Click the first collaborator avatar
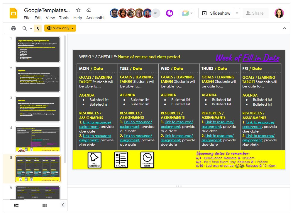This screenshot has height=213, width=293. click(115, 13)
